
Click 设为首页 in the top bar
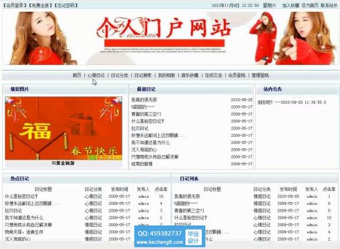[x=310, y=6]
